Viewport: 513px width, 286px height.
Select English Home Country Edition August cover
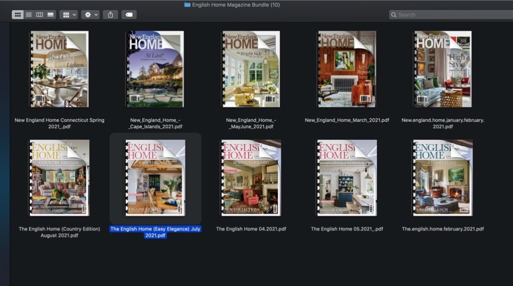59,178
